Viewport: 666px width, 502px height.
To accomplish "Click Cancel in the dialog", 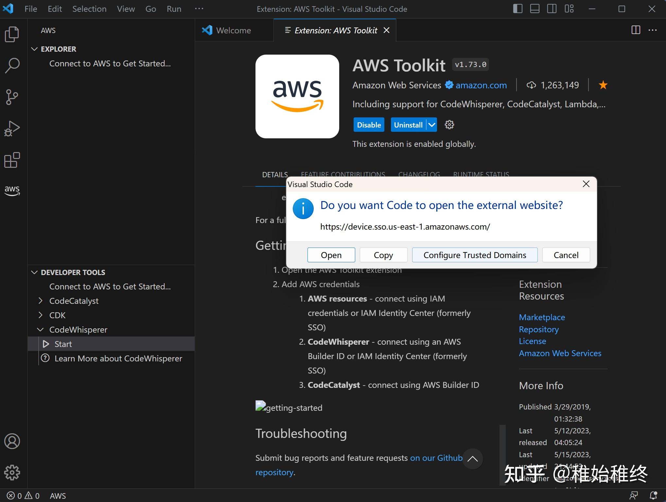I will [566, 255].
